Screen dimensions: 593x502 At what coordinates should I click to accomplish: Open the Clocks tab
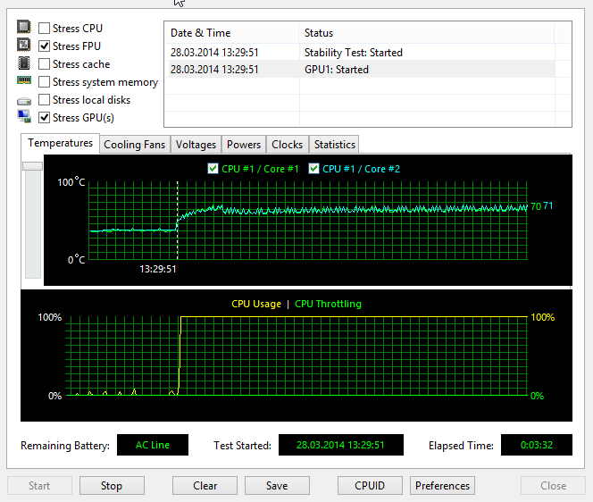(x=288, y=145)
